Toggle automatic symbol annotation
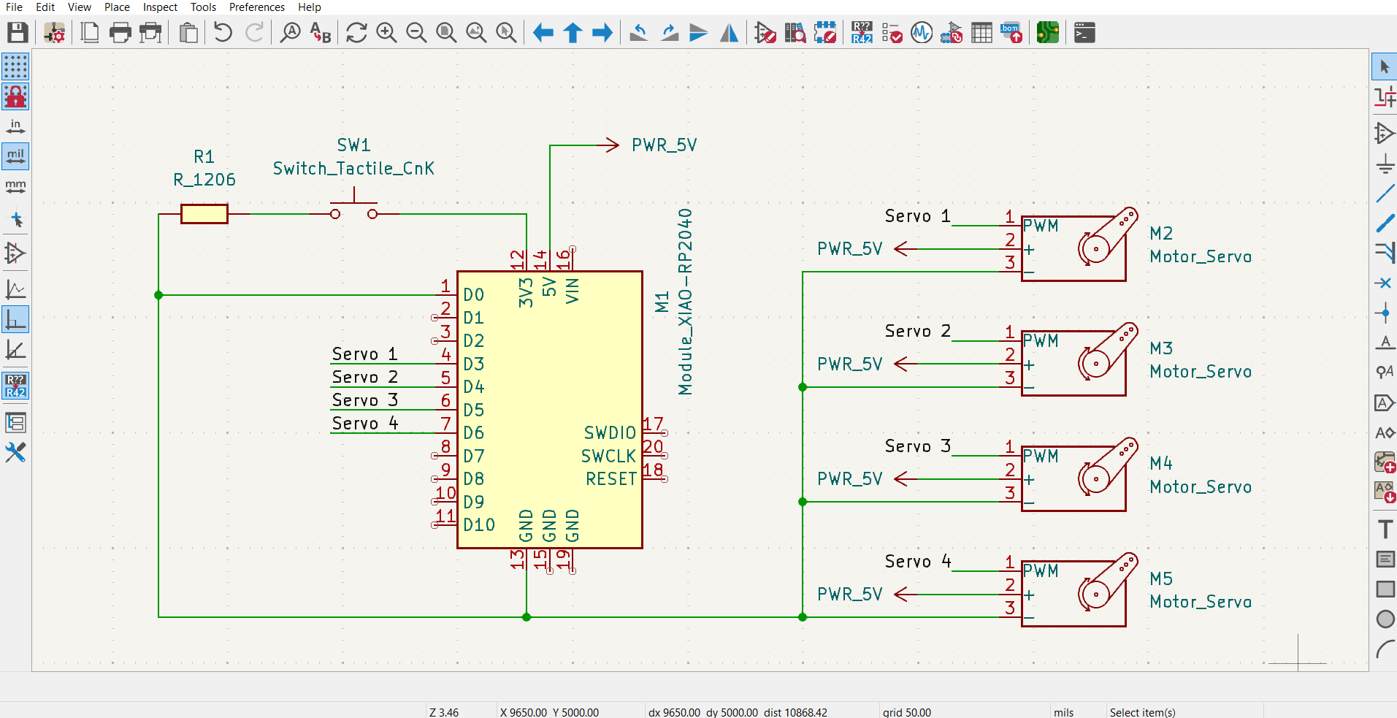 [x=15, y=386]
